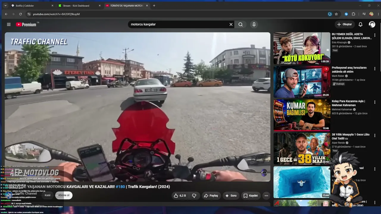
Task: Close the BotRix | Cekilisler tab
Action: pos(52,6)
